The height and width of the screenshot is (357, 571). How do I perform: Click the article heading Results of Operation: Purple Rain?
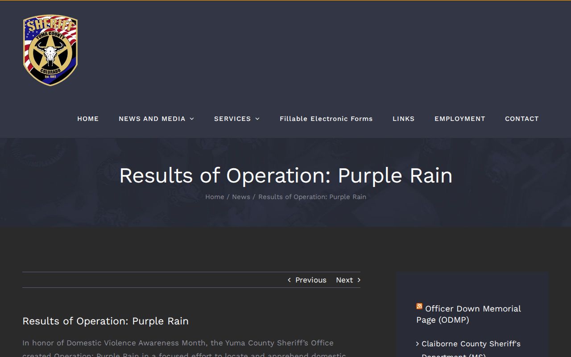[x=106, y=321]
